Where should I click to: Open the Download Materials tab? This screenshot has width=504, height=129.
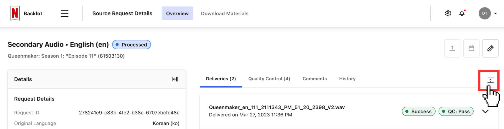coord(225,13)
